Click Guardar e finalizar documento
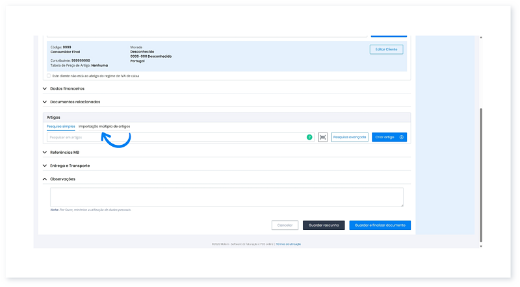This screenshot has width=520, height=287. tap(380, 225)
